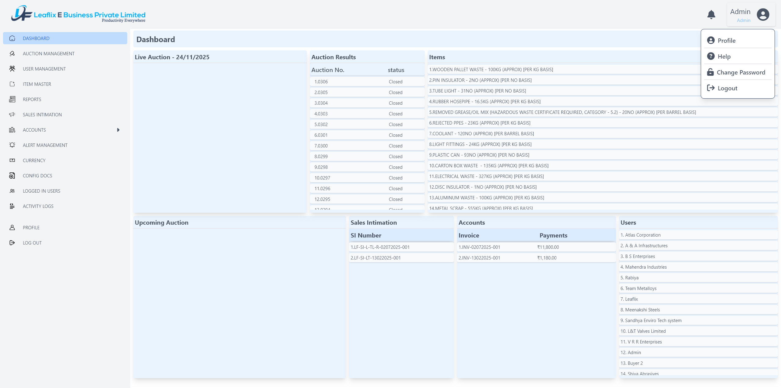Expand the Accounts sidebar submenu
Viewport: 781px width, 388px height.
(118, 130)
